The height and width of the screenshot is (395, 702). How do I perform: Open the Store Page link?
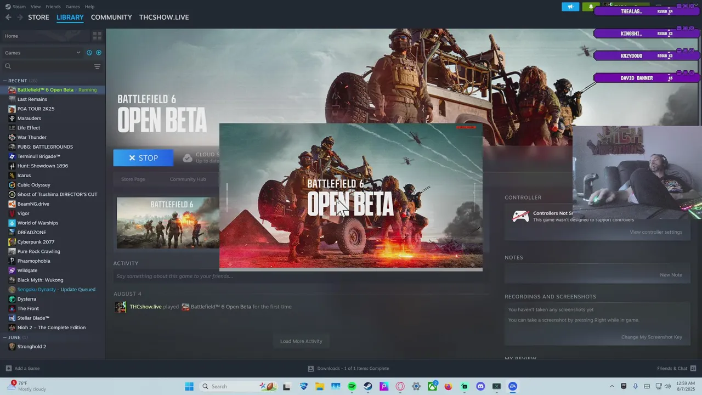click(133, 179)
